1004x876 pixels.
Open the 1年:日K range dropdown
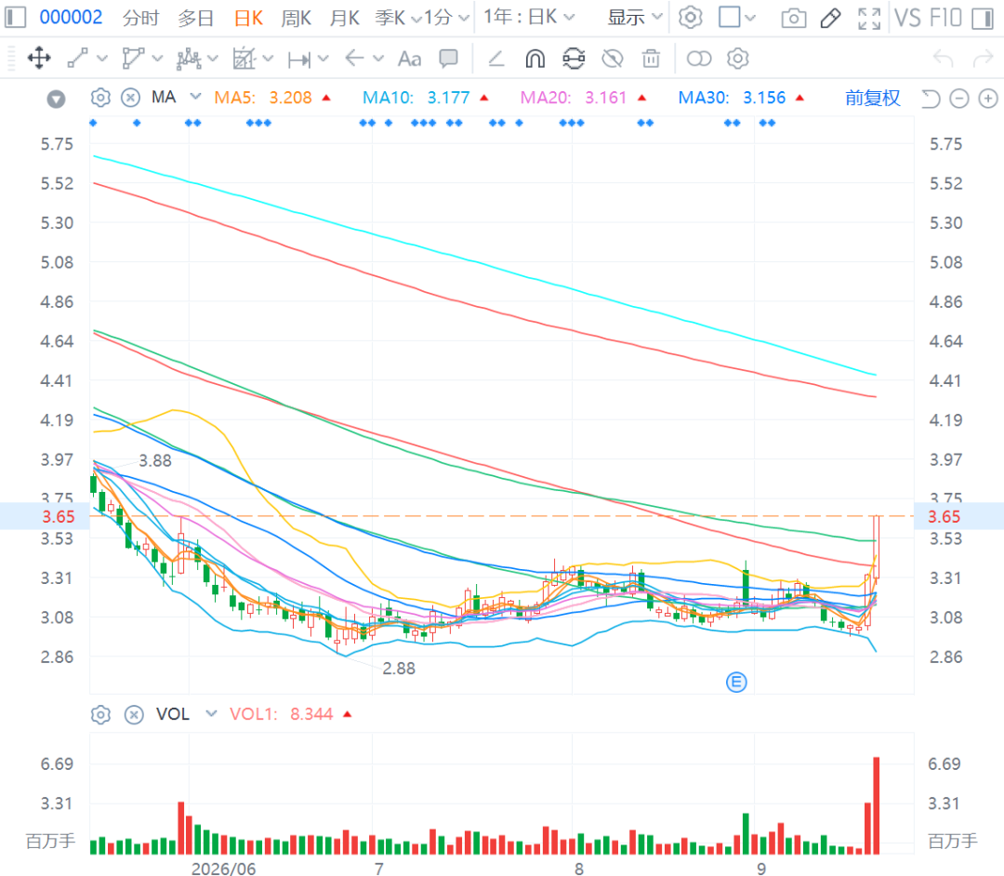click(529, 18)
